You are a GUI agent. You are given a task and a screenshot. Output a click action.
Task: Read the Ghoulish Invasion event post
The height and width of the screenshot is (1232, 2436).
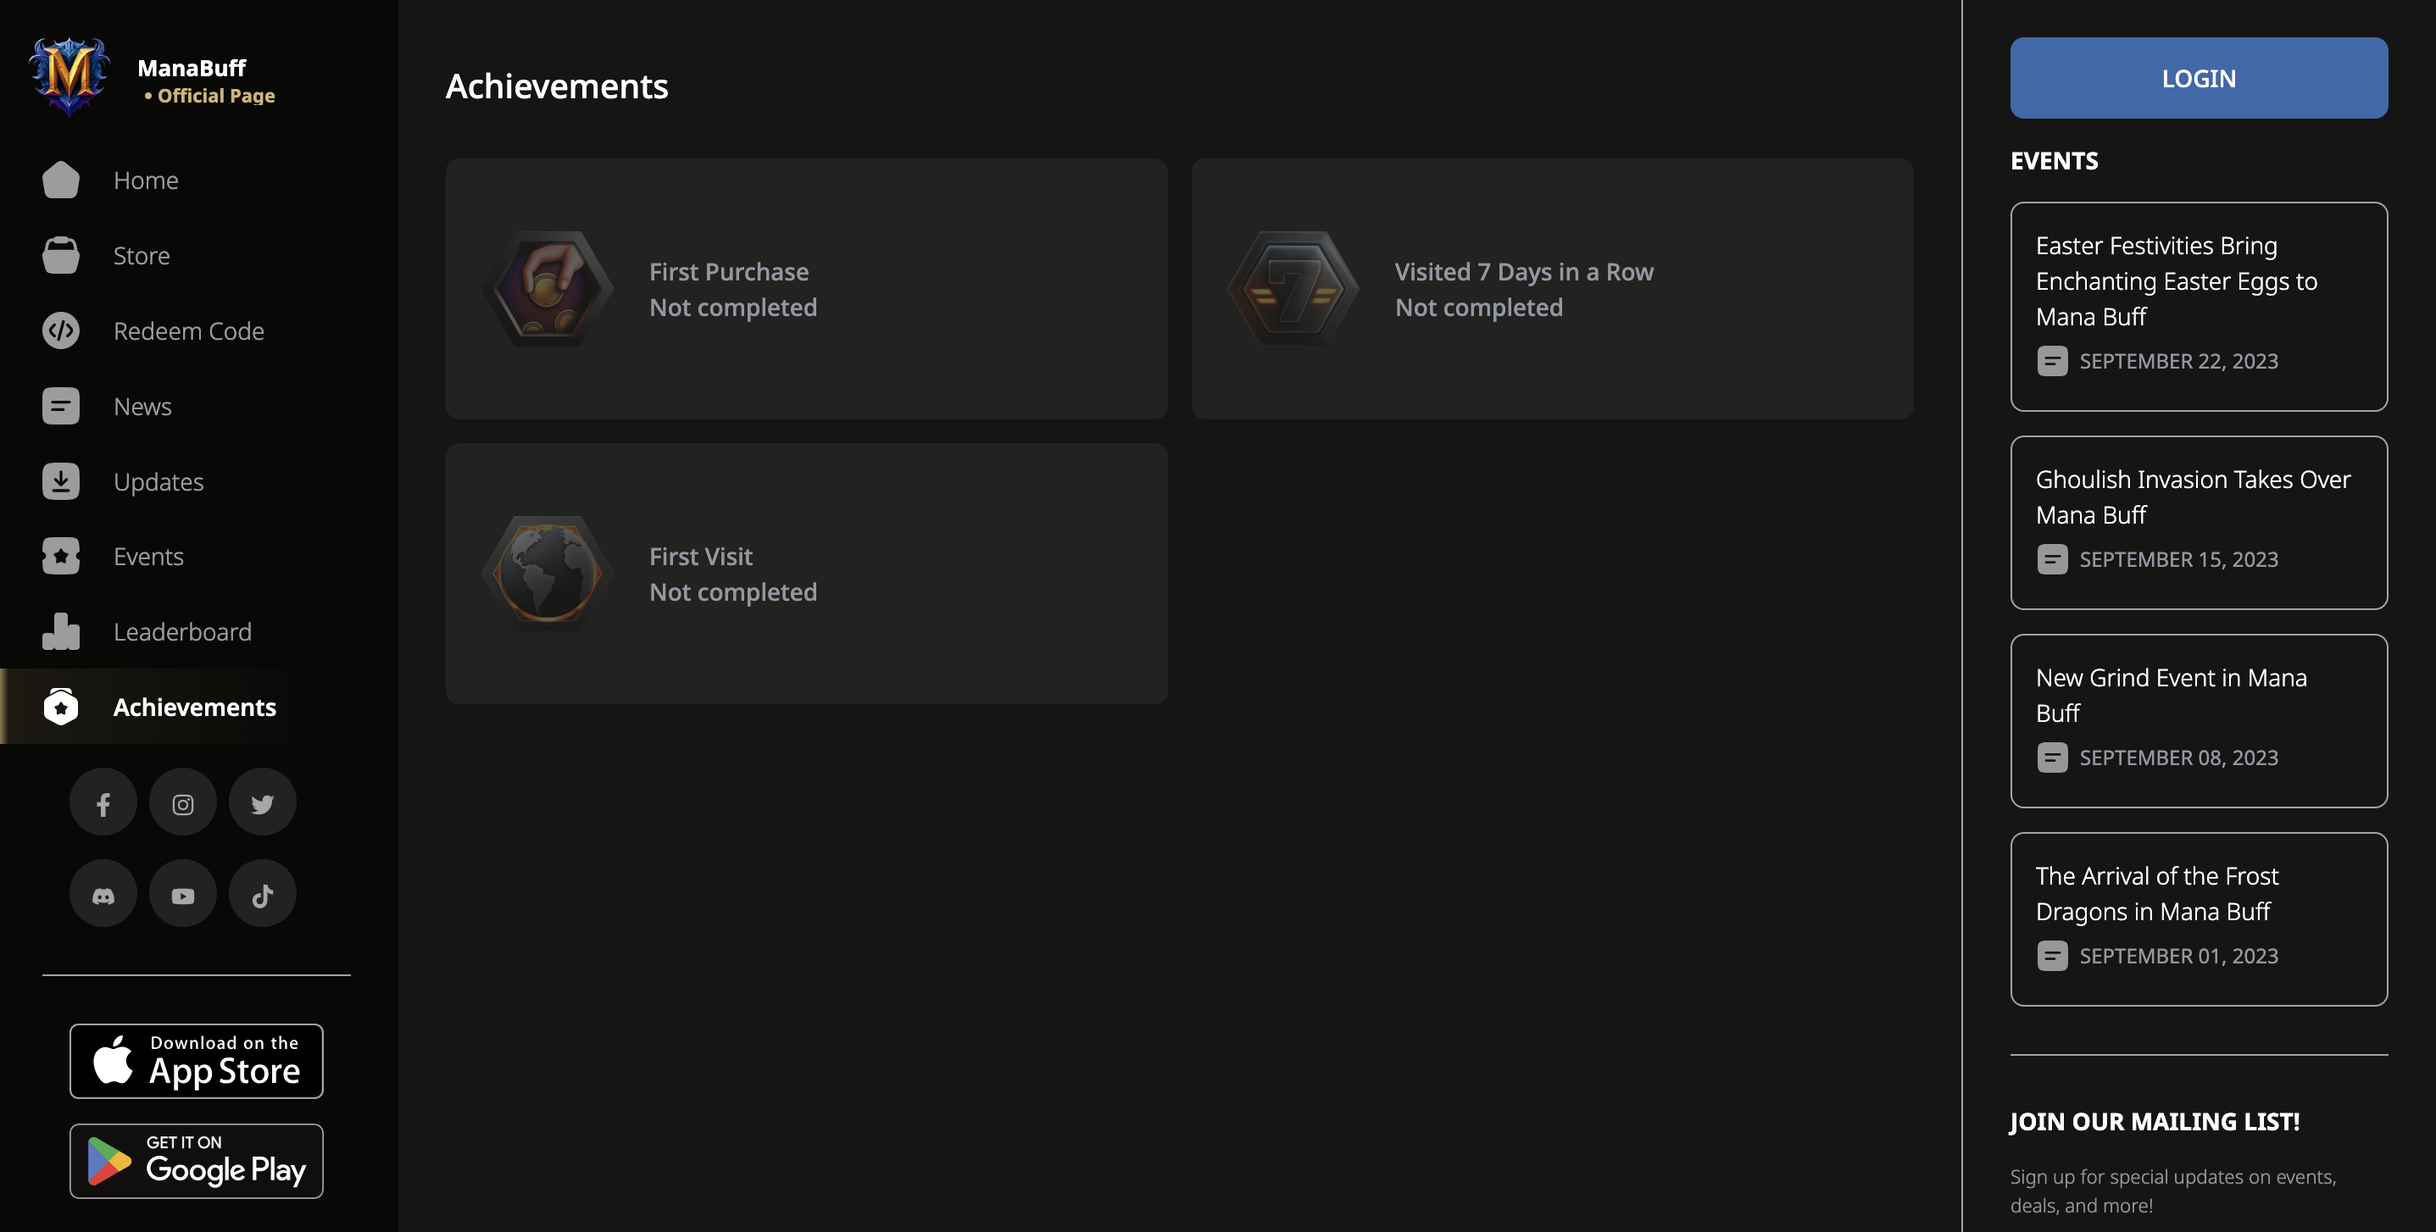(x=2198, y=522)
